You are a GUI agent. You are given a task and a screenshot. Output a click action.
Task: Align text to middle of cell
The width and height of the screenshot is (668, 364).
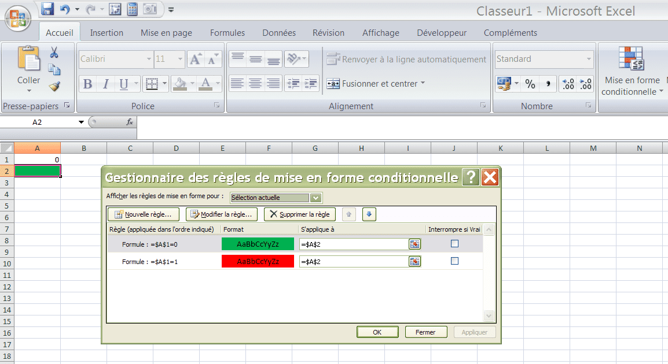click(256, 59)
